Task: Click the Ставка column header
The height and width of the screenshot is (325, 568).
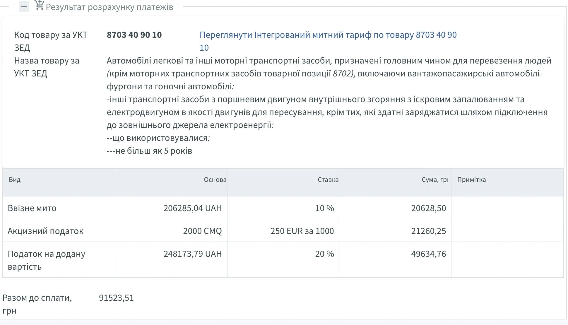Action: click(x=328, y=179)
